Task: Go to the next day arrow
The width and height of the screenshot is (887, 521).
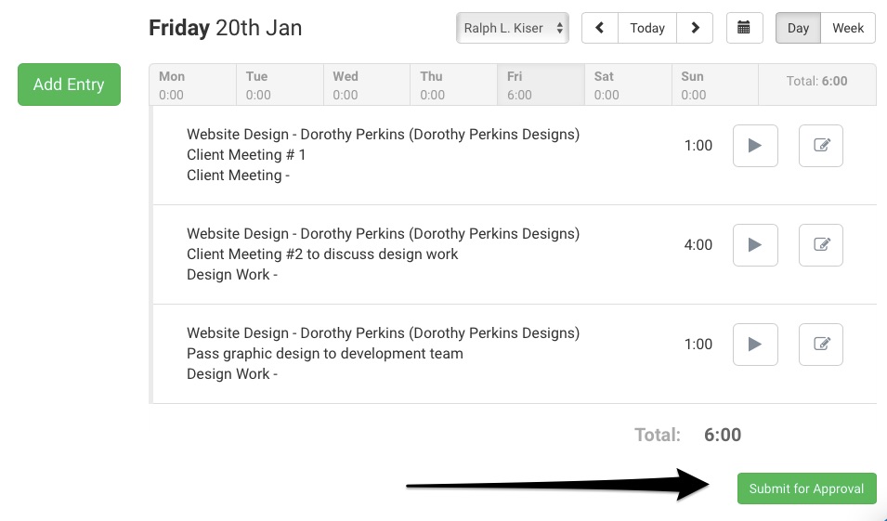Action: coord(695,28)
